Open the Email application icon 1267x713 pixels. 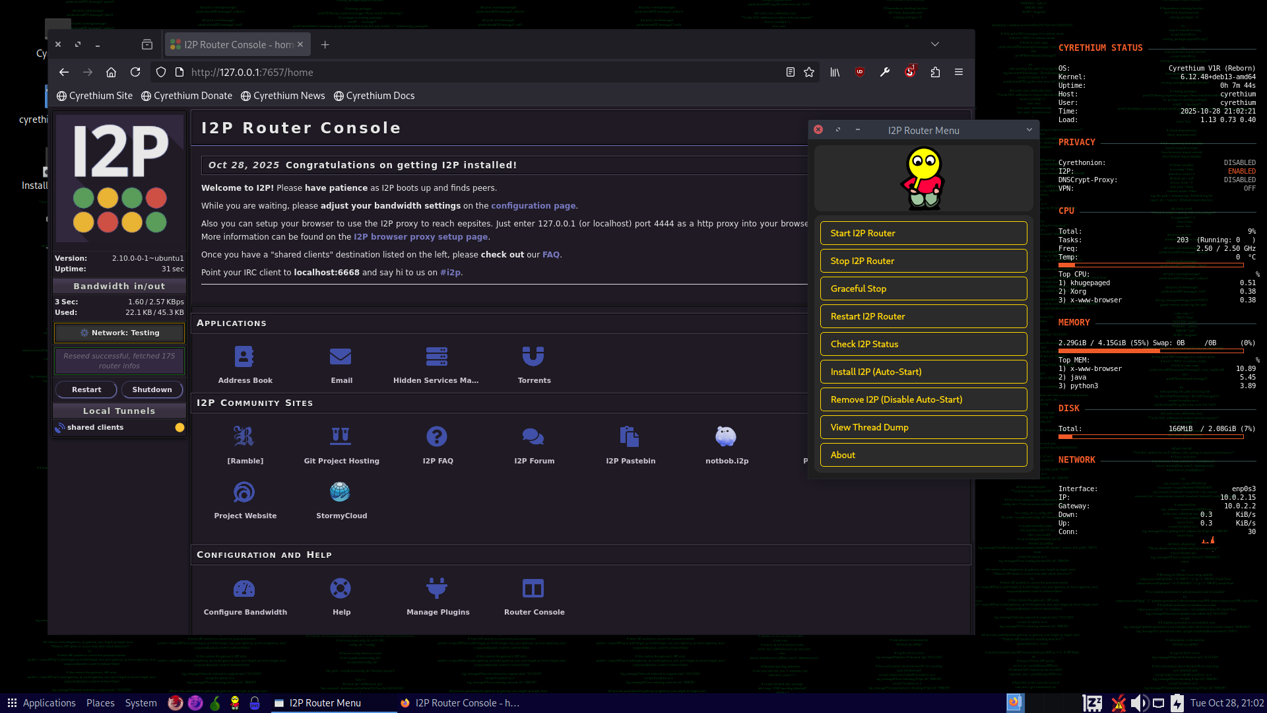(x=341, y=357)
